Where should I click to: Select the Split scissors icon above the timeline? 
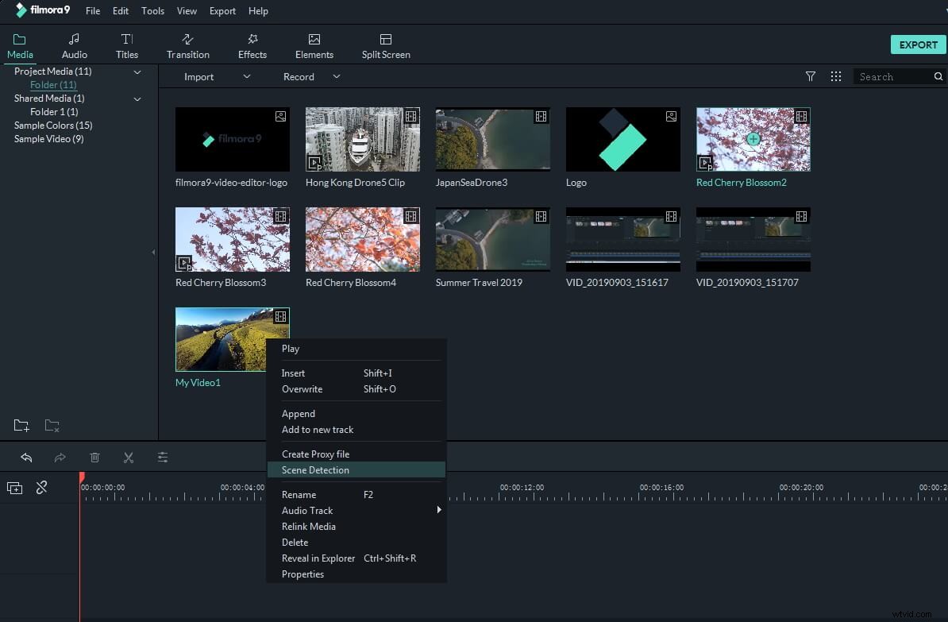129,458
